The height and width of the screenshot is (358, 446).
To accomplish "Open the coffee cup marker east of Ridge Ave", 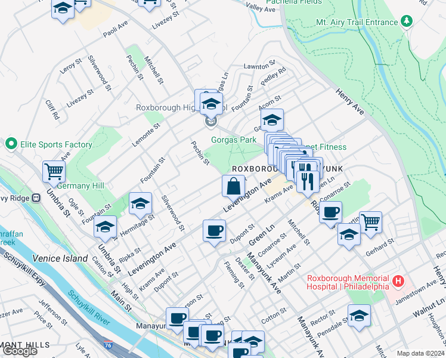I will coord(330,212).
